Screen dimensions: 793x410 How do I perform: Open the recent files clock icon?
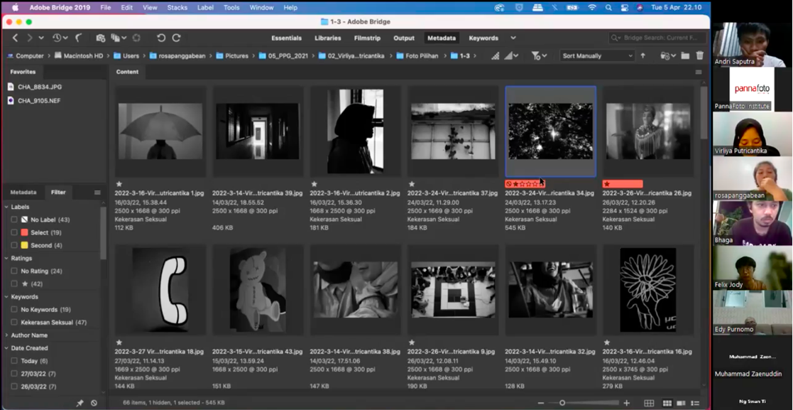[57, 38]
